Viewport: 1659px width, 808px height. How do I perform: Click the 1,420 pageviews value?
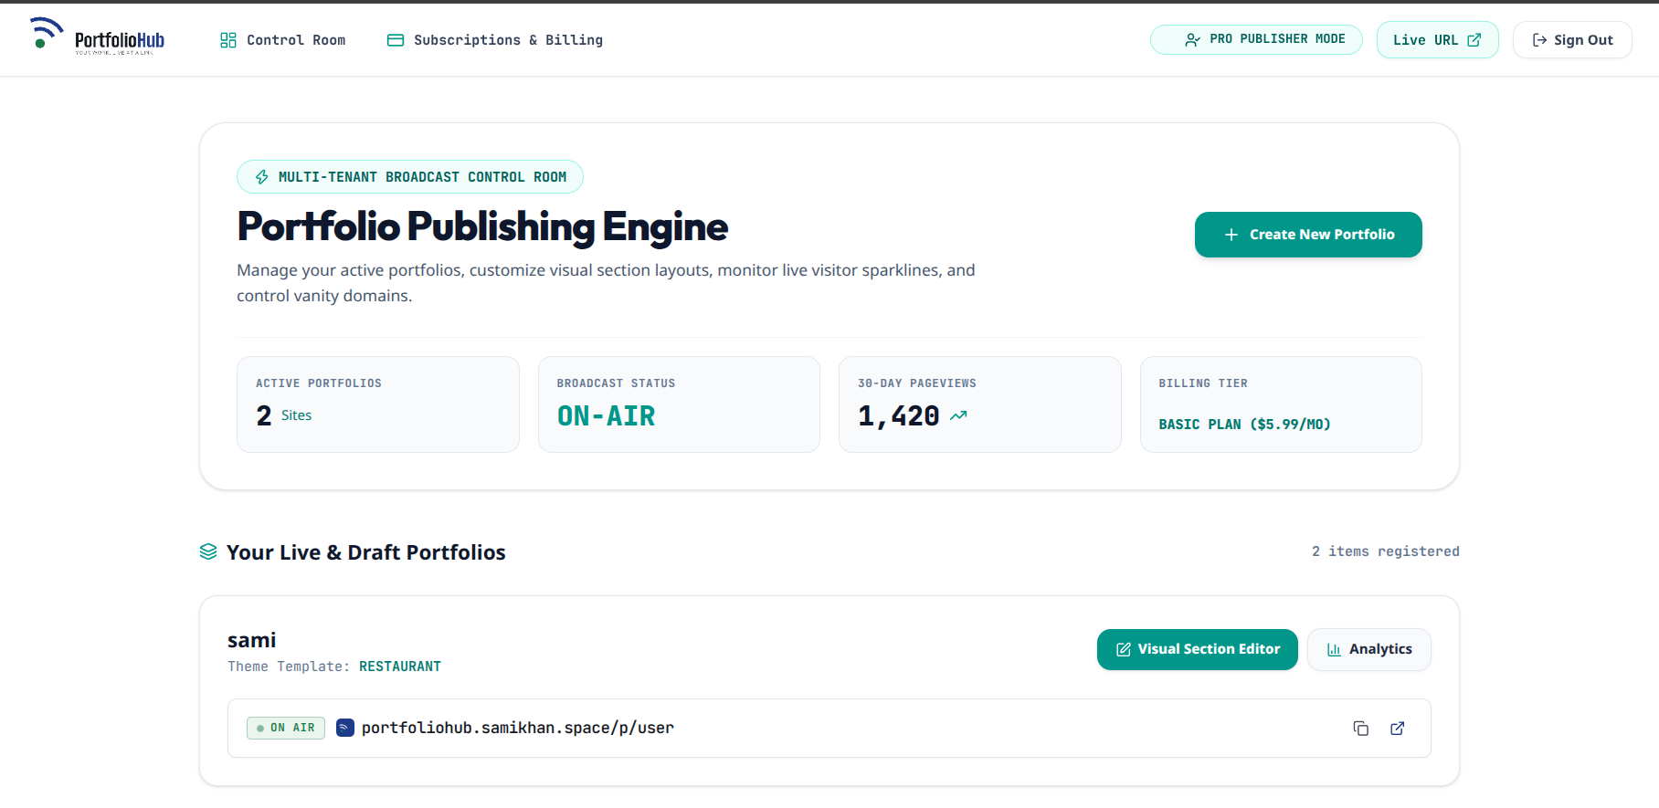899,416
